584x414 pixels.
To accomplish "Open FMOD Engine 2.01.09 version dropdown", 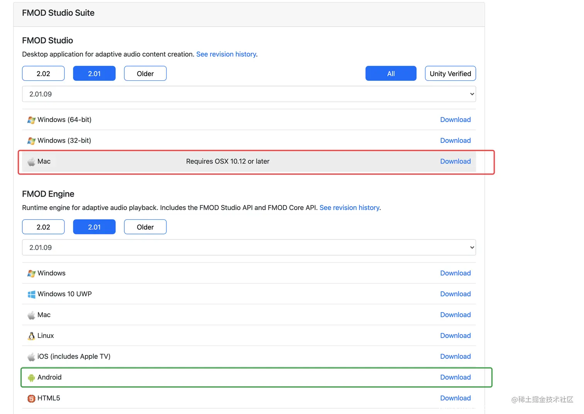I will coord(249,248).
